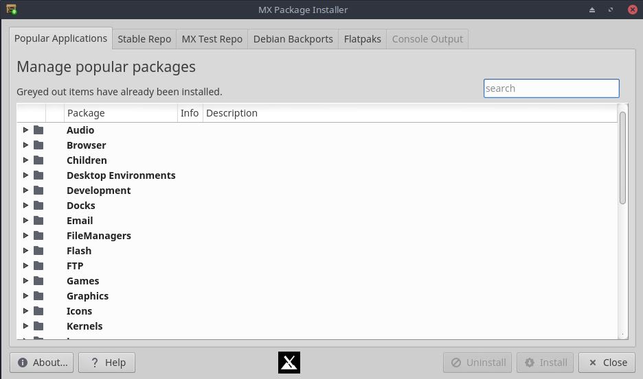Select the Browser category text
The height and width of the screenshot is (379, 643).
pyautogui.click(x=86, y=145)
